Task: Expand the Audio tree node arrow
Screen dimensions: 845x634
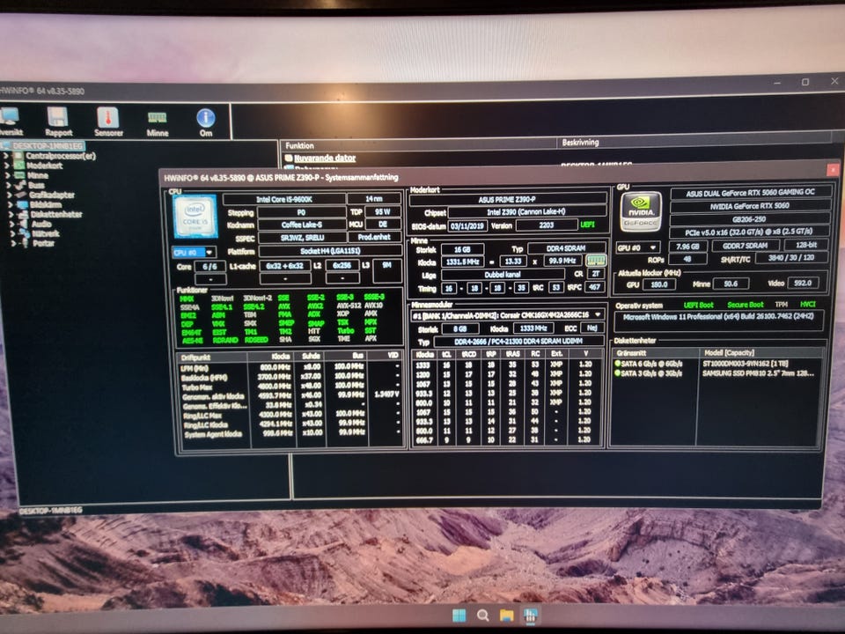Action: click(11, 224)
